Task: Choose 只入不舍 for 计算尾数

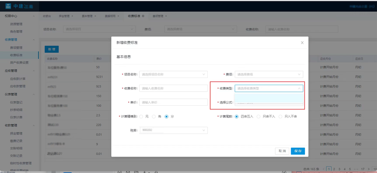Action: tap(280, 117)
